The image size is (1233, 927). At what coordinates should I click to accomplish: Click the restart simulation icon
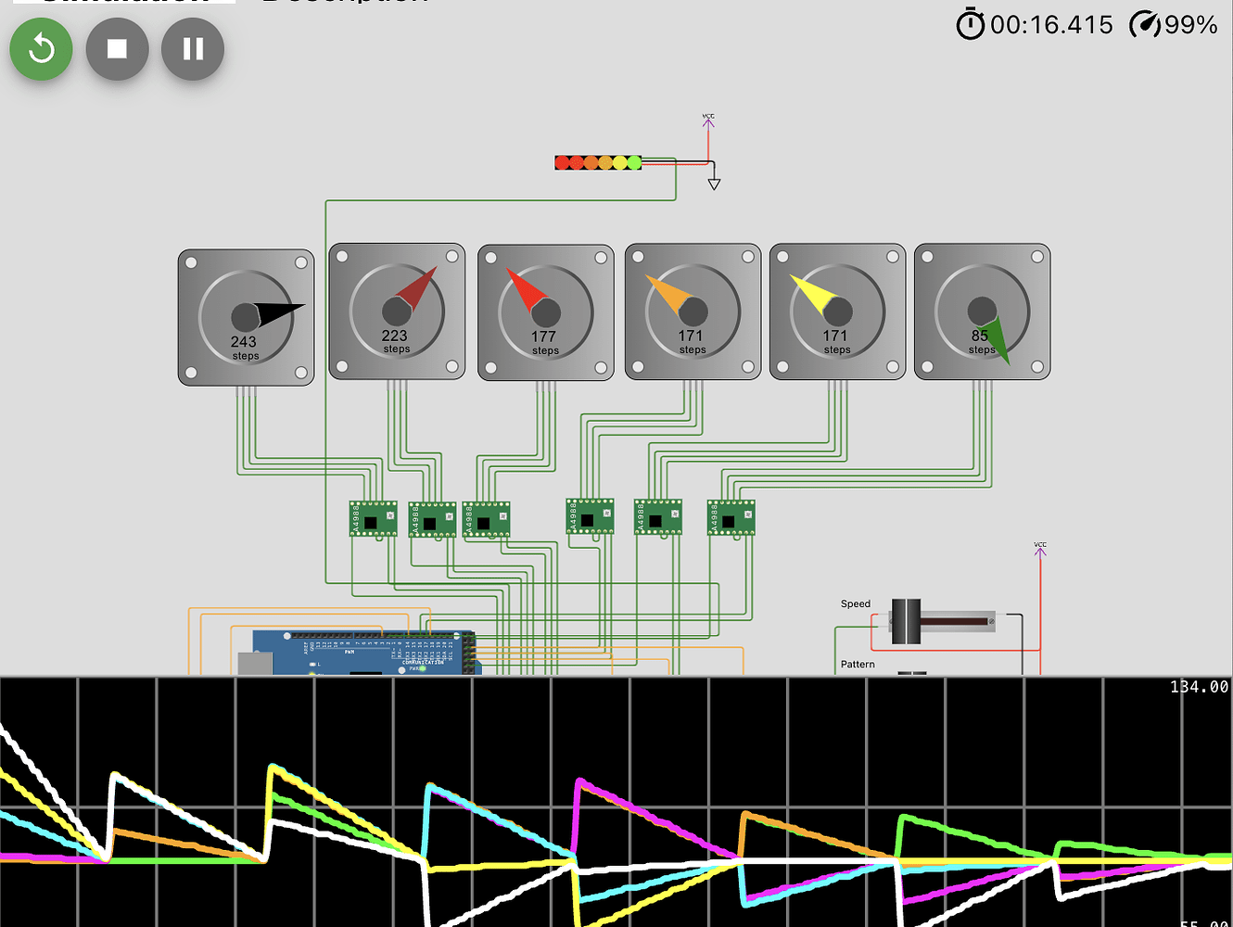point(40,49)
